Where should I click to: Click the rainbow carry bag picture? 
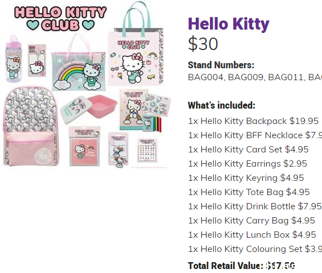click(79, 64)
